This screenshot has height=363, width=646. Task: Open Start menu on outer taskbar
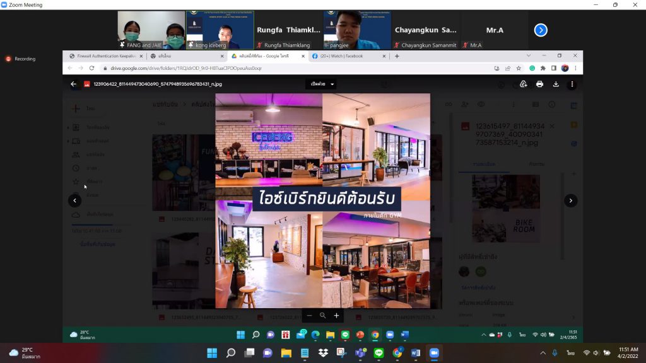212,353
